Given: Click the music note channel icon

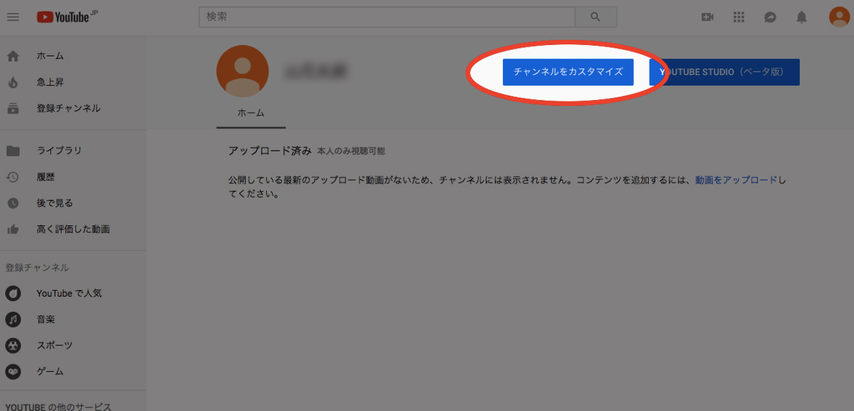Looking at the screenshot, I should pyautogui.click(x=13, y=319).
